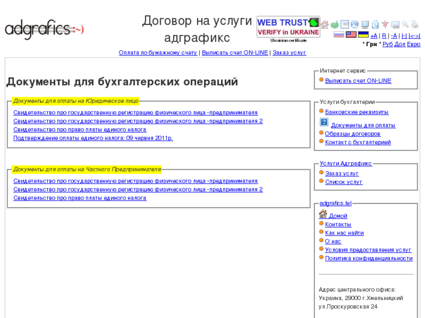Open the first Свидетельство registration link under Юридическое лицо
Viewport: 425px width, 318px height.
click(x=136, y=113)
